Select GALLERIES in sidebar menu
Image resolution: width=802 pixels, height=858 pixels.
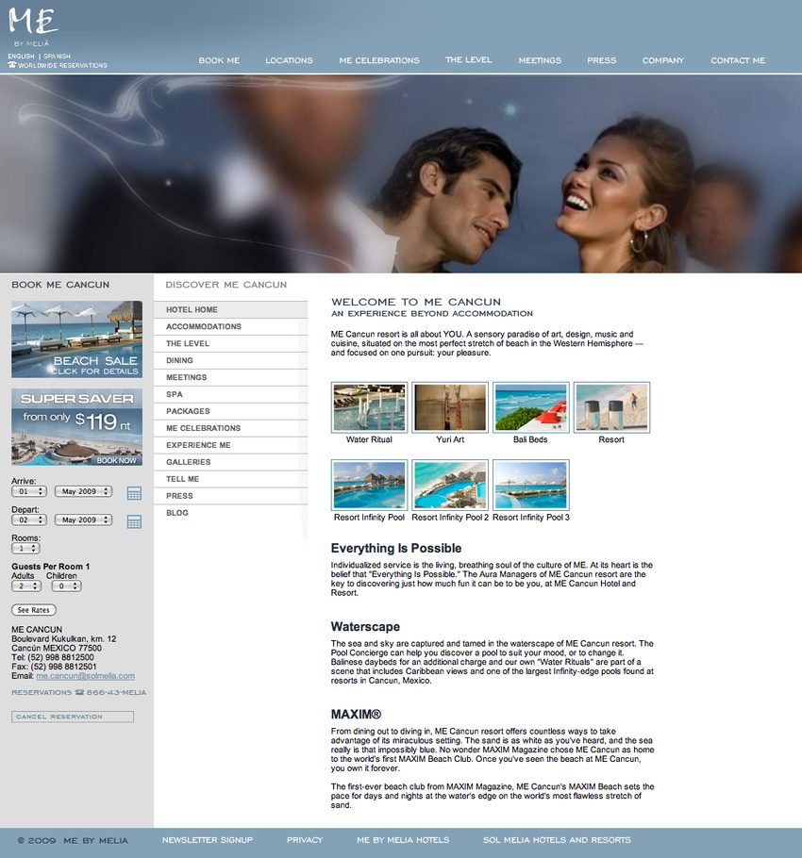click(230, 462)
